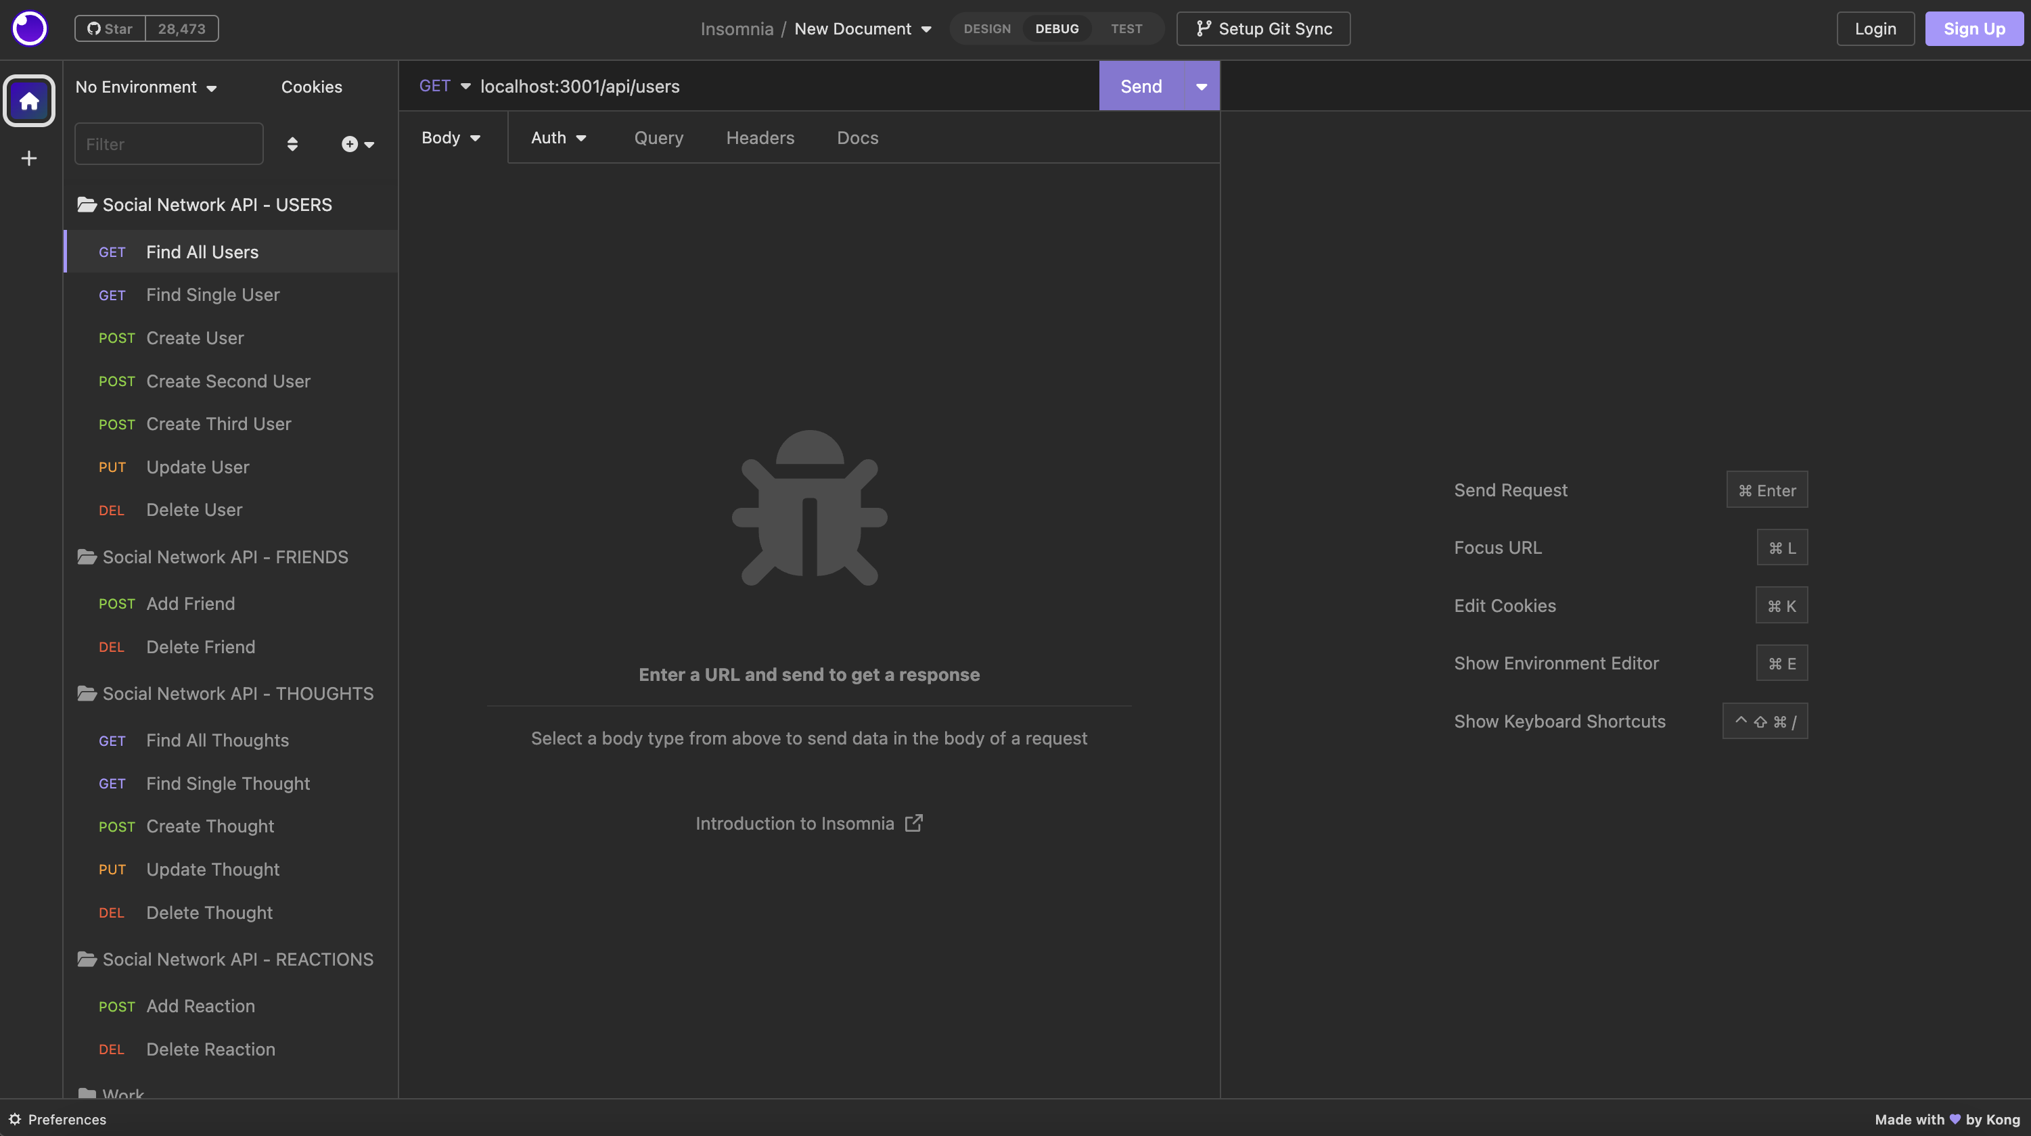Click the Introduction to Insomnia link
This screenshot has height=1136, width=2031.
click(x=809, y=822)
